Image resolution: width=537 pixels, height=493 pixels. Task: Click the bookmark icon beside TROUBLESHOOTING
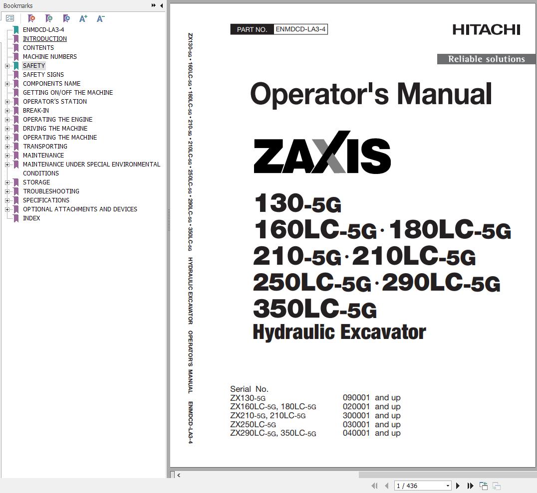16,191
